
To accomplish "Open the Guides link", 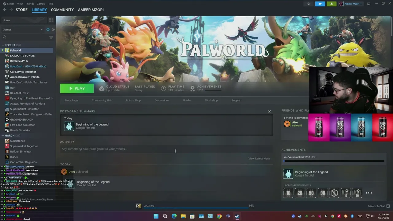I will coord(187,100).
